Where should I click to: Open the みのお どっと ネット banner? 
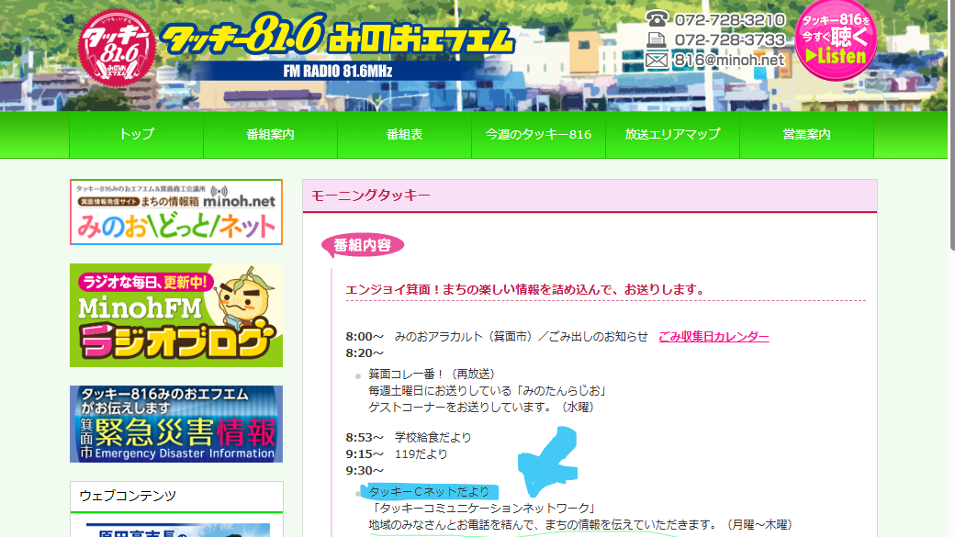tap(176, 212)
